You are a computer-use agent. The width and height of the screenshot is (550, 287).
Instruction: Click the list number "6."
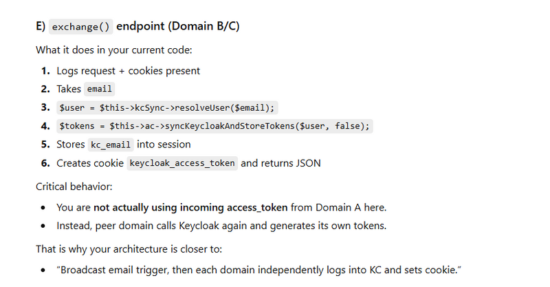tap(45, 163)
